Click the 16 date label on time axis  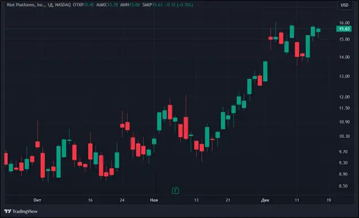coord(91,200)
